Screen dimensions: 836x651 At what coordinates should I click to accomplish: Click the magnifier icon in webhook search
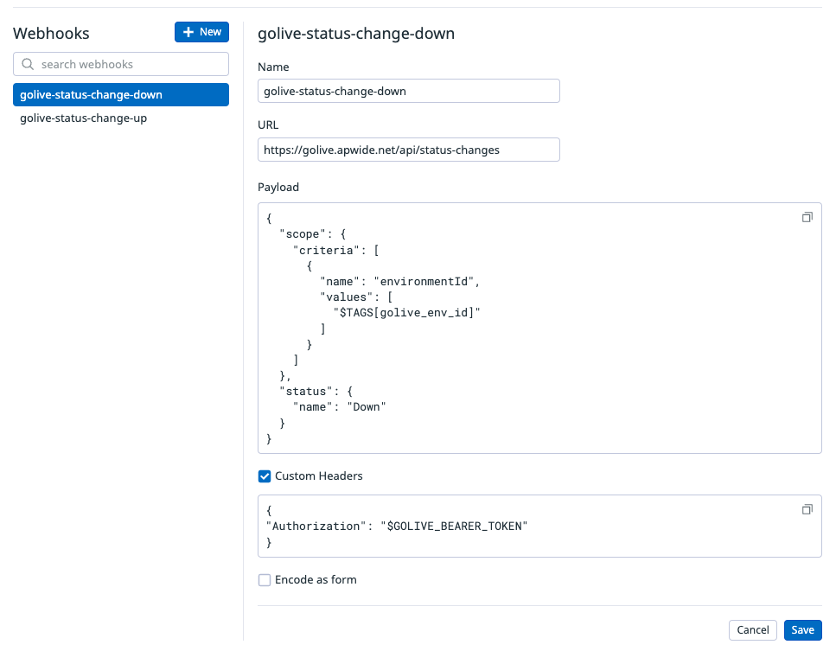[28, 64]
